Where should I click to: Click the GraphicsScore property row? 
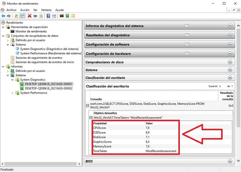pos(162,142)
